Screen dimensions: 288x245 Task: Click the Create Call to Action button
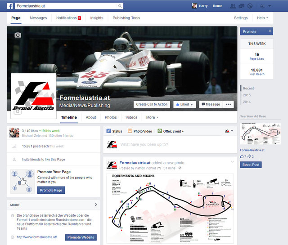tap(152, 104)
